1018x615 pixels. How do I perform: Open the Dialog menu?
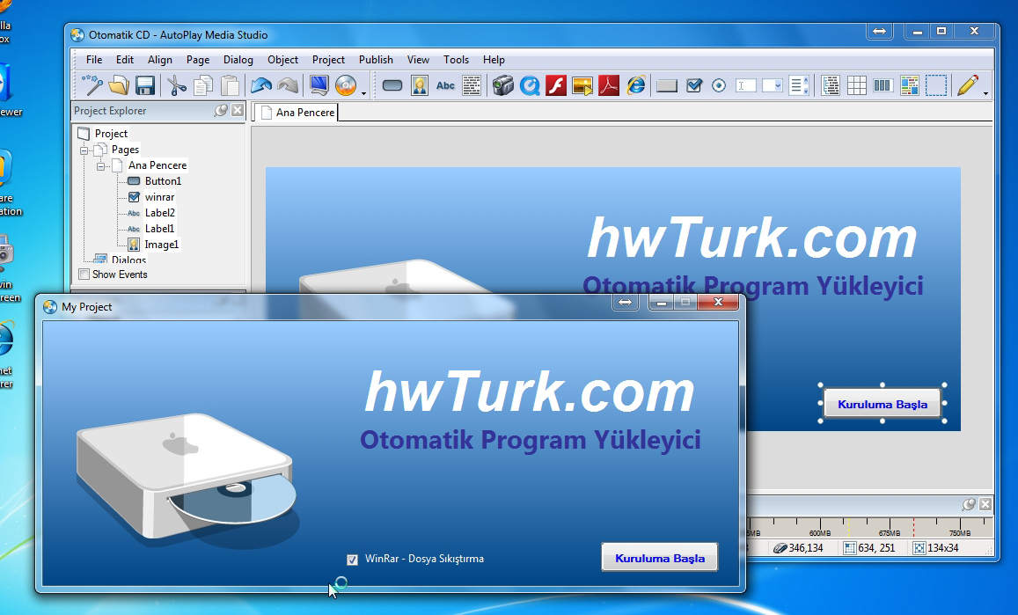click(x=238, y=60)
